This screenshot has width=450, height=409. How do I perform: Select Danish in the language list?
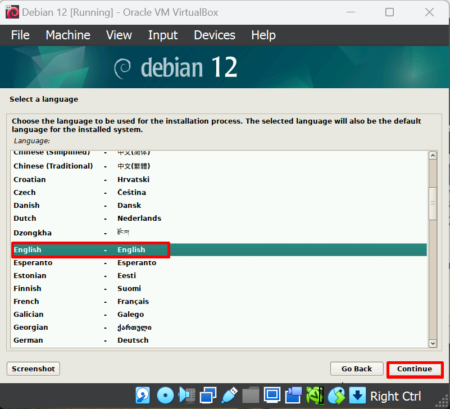click(219, 205)
